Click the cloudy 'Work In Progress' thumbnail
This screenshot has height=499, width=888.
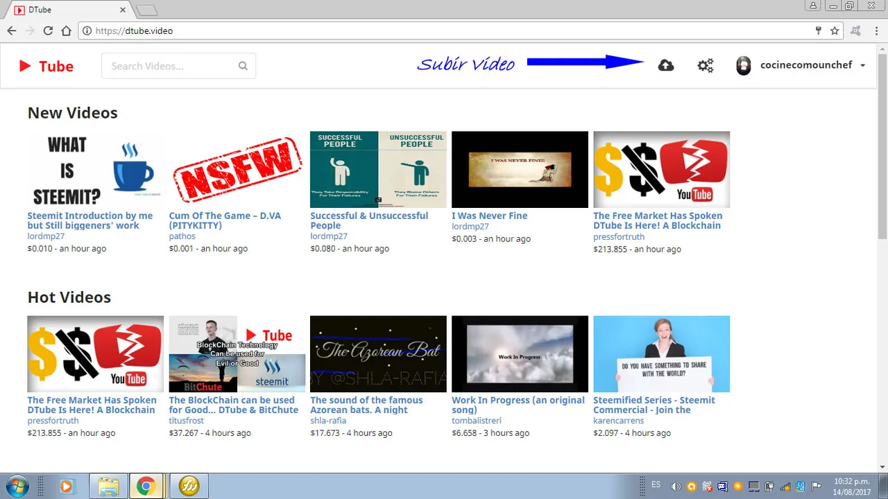click(x=520, y=354)
